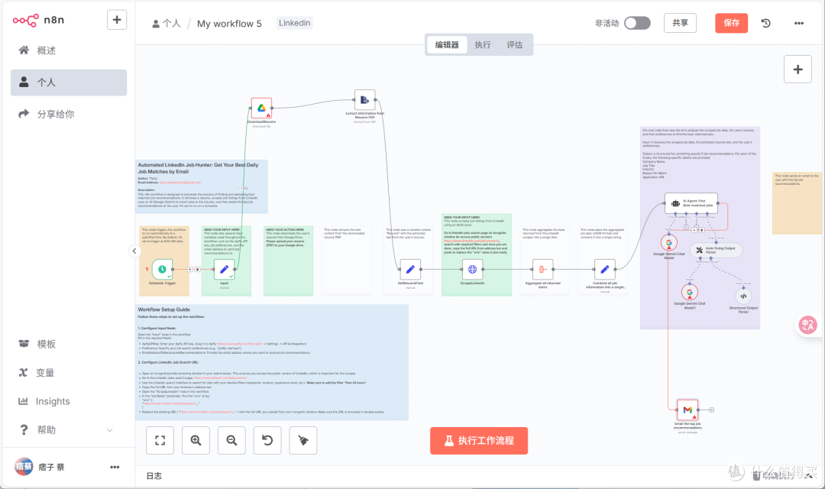Image resolution: width=825 pixels, height=489 pixels.
Task: Click the translate floating icon on right edge
Action: point(807,325)
